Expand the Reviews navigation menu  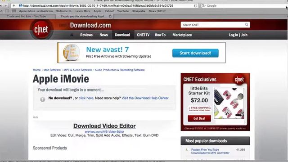tap(86, 35)
